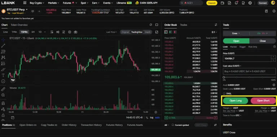The height and width of the screenshot is (137, 277).
Task: Click the app download icon in header
Action: click(x=243, y=3)
